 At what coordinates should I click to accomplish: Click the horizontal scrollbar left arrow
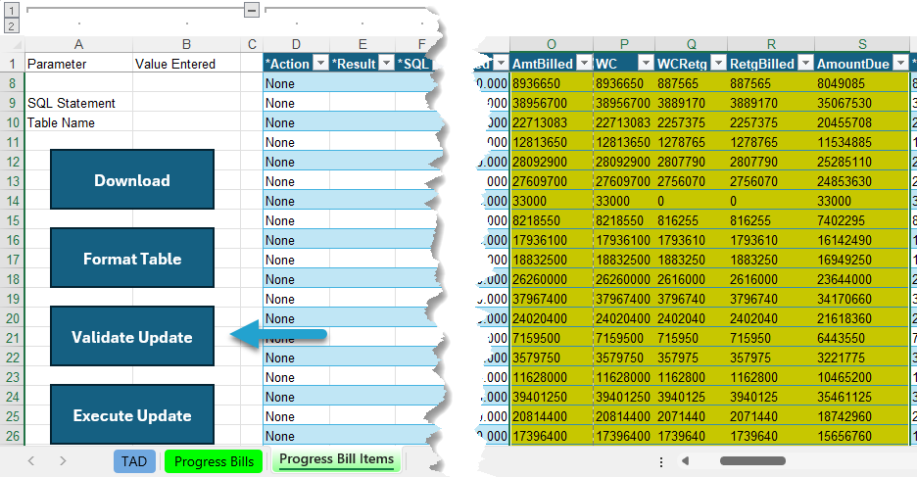tap(686, 460)
